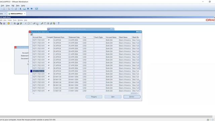Click the VMware console view icon
The width and height of the screenshot is (215, 121).
click(x=37, y=9)
